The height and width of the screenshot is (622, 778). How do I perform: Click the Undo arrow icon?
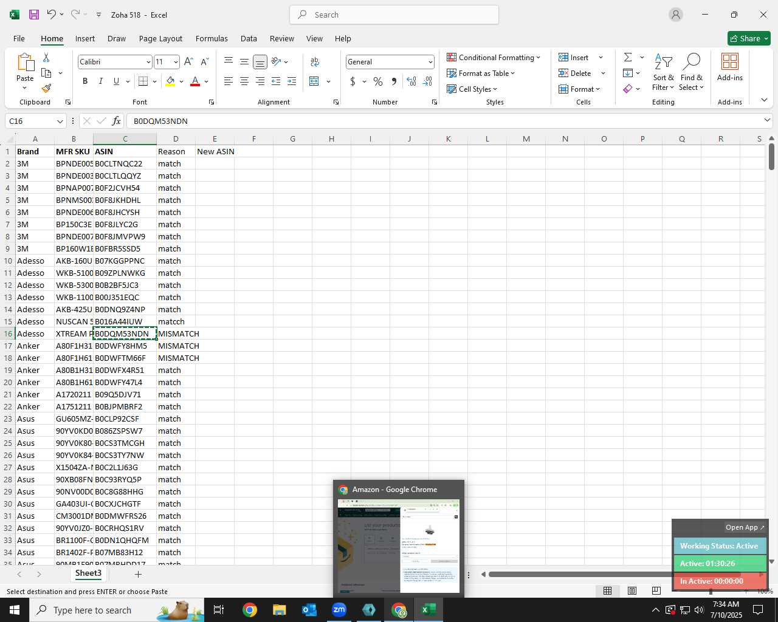pos(52,15)
